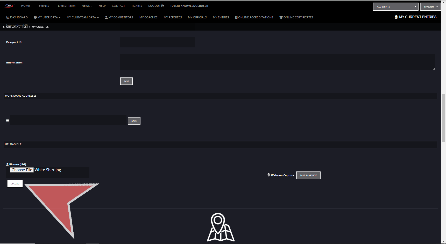Viewport: 446px width, 244px height.
Task: Click the page vertical scrollbar
Action: (x=443, y=118)
